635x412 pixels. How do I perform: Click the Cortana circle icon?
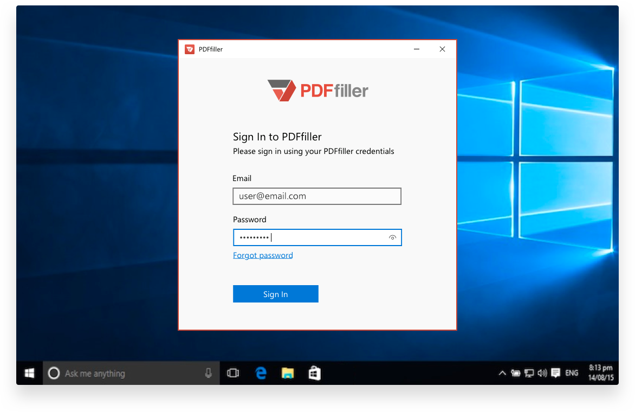coord(54,373)
